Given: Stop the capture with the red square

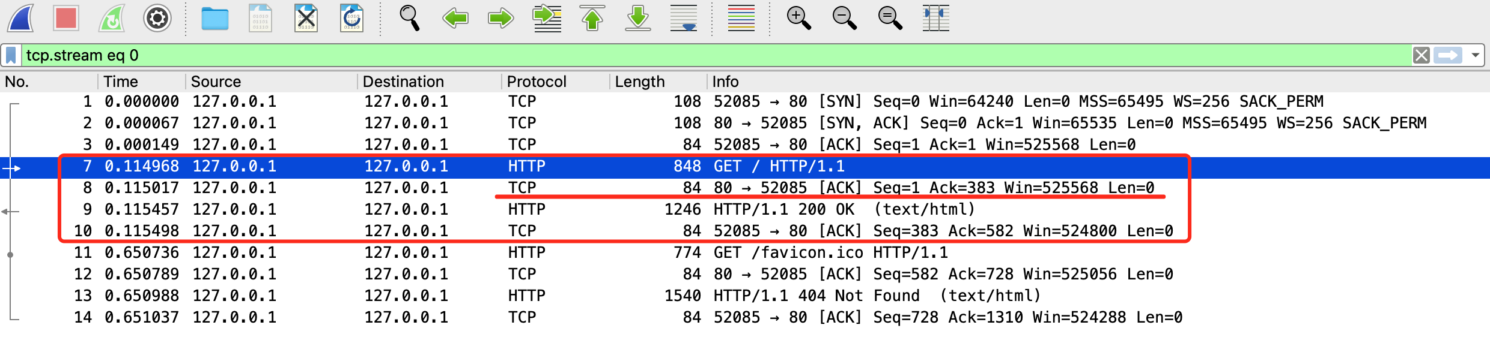Looking at the screenshot, I should coord(65,18).
